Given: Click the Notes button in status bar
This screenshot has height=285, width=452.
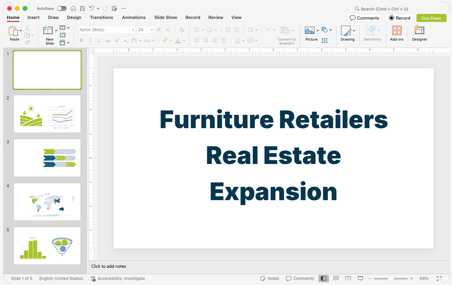Looking at the screenshot, I should pyautogui.click(x=270, y=279).
